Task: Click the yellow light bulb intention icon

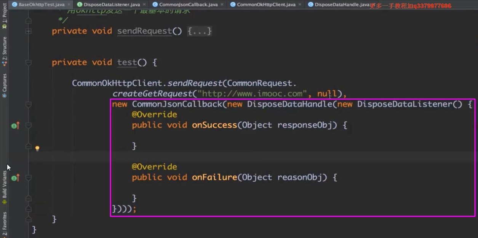Action: 37,148
